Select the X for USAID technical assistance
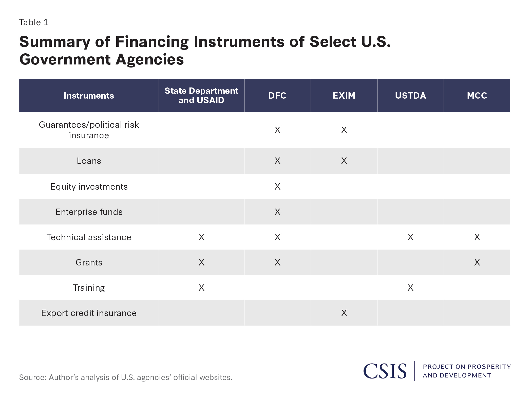This screenshot has width=532, height=403. coord(201,237)
